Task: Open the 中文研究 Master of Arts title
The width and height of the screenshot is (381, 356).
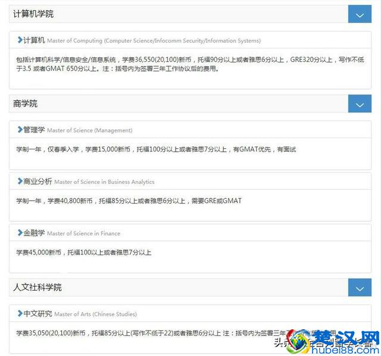Action: [x=80, y=314]
